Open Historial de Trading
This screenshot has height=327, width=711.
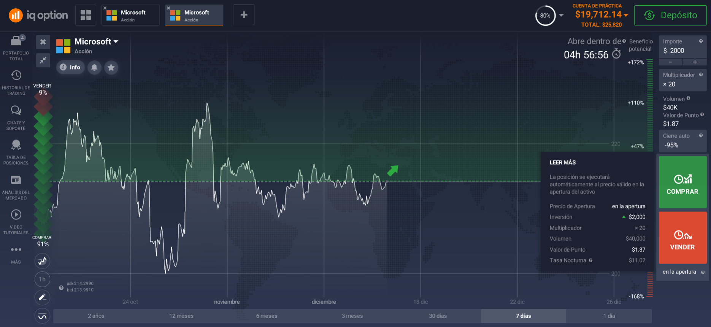pos(16,83)
